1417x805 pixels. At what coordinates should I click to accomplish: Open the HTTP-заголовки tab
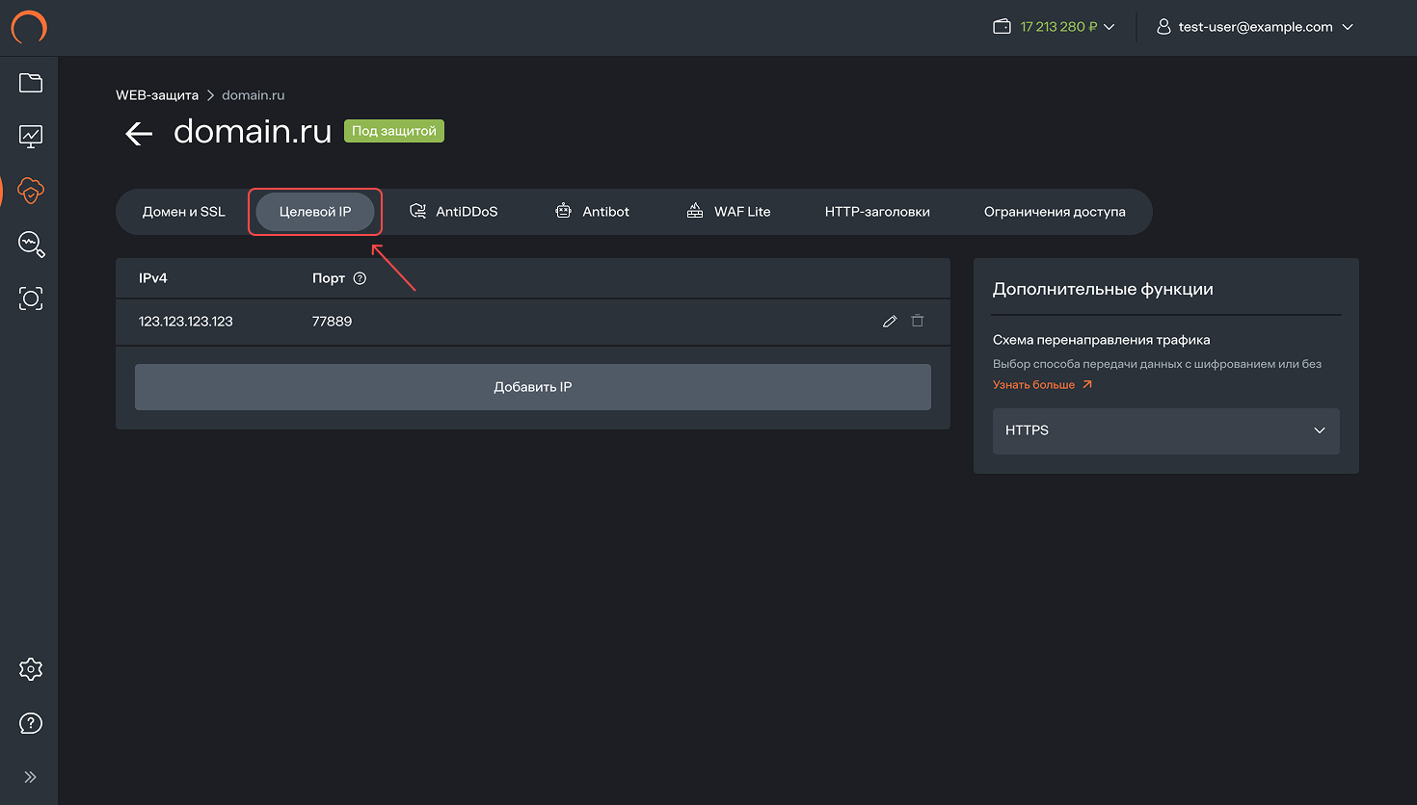coord(877,212)
